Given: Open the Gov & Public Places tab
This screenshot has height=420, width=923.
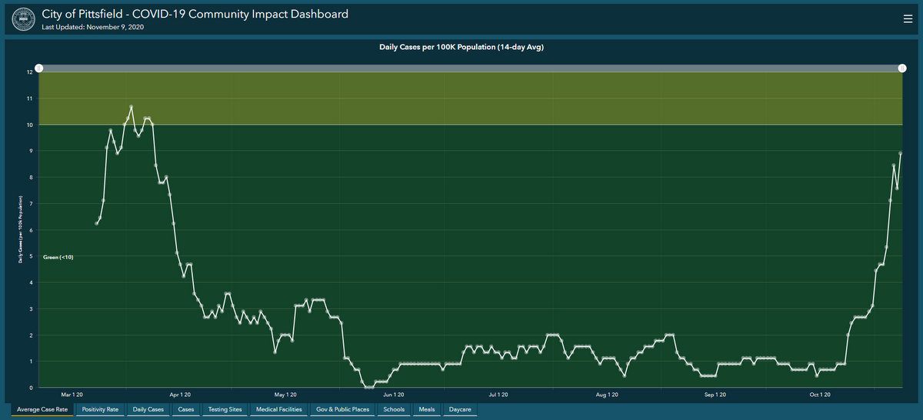Looking at the screenshot, I should [343, 410].
